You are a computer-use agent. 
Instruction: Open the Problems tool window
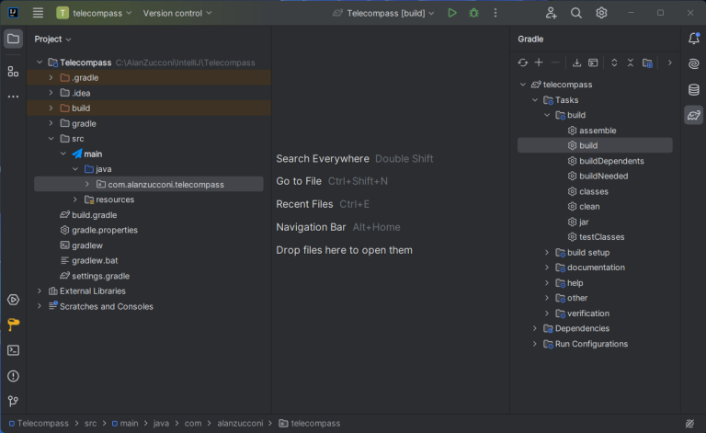(x=13, y=376)
